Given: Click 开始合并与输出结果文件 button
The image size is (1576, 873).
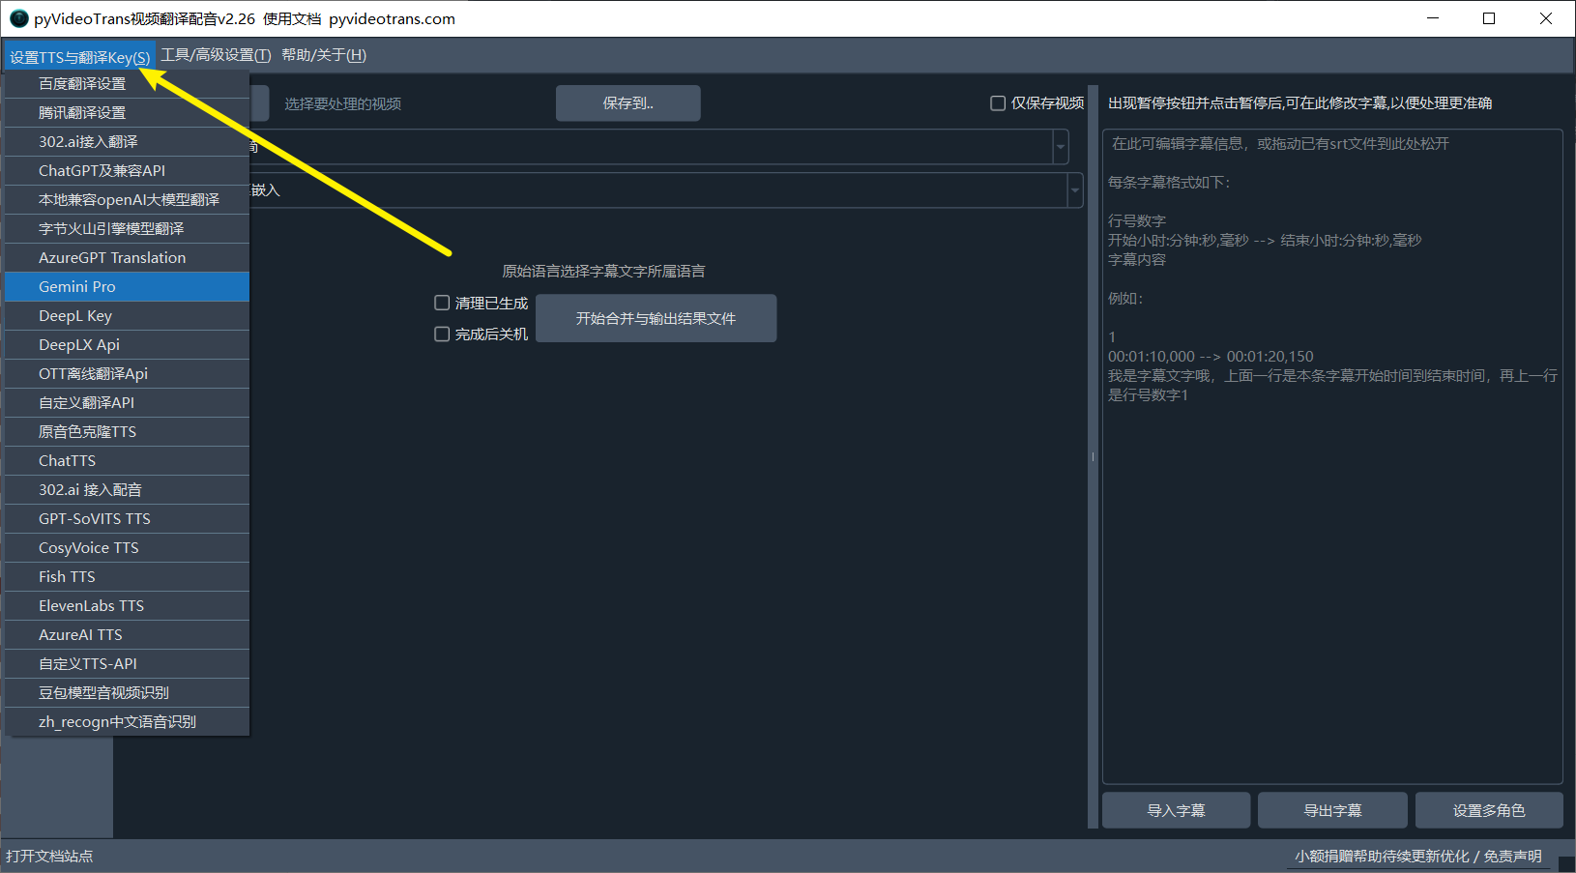Looking at the screenshot, I should point(657,318).
